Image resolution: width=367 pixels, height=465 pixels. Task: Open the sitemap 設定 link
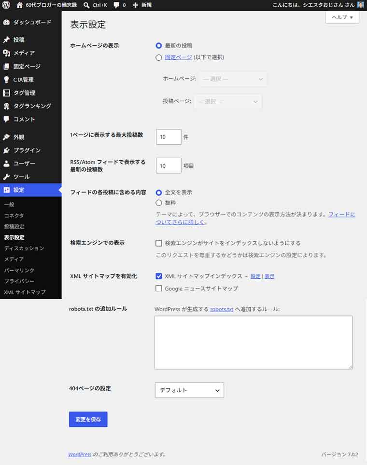coord(255,276)
